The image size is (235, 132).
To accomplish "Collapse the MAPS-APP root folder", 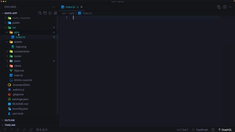I will click(2, 13).
